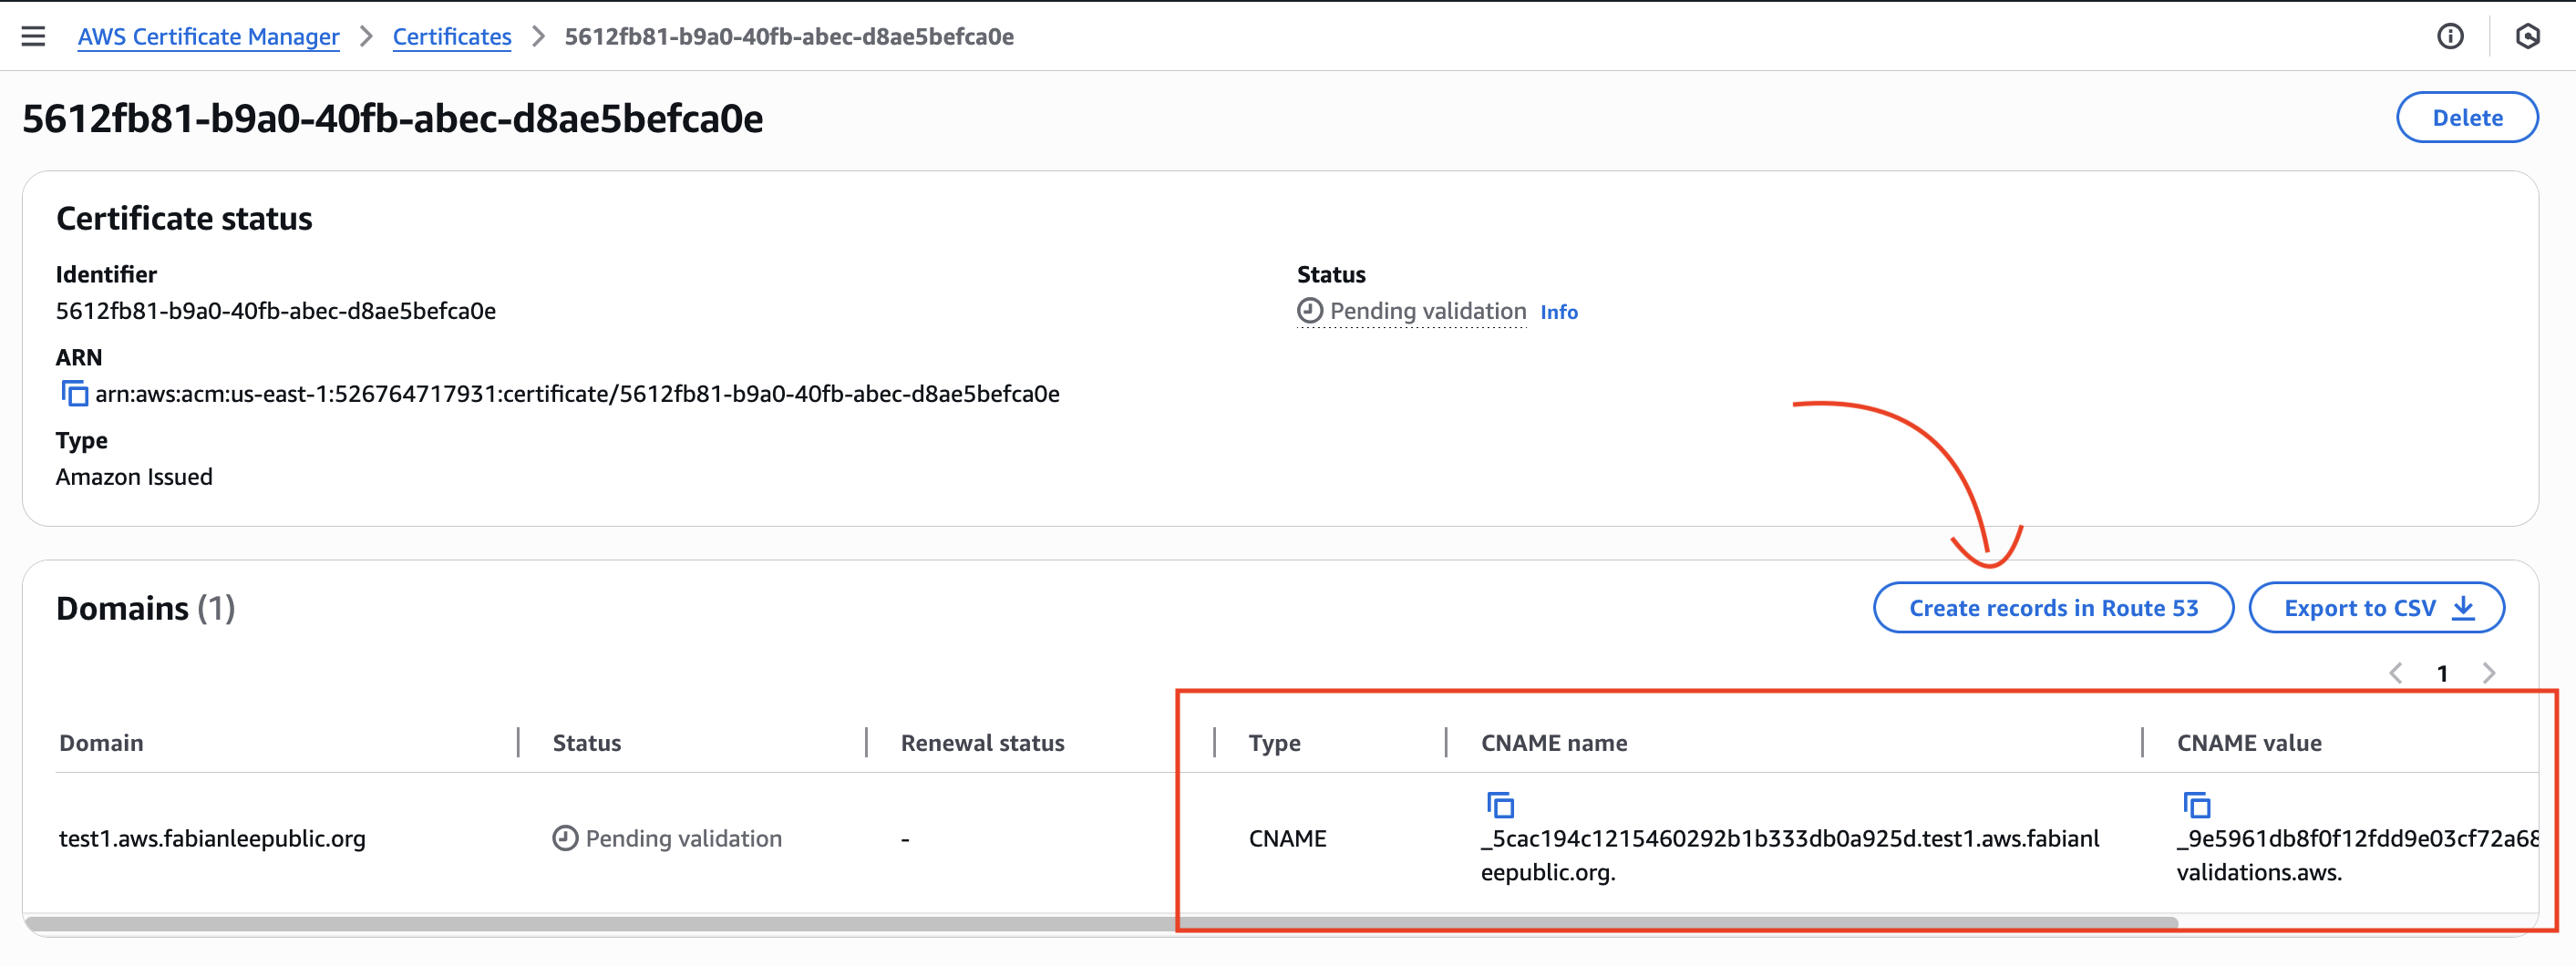Click the CNAME name column header
This screenshot has height=966, width=2576.
point(1553,743)
